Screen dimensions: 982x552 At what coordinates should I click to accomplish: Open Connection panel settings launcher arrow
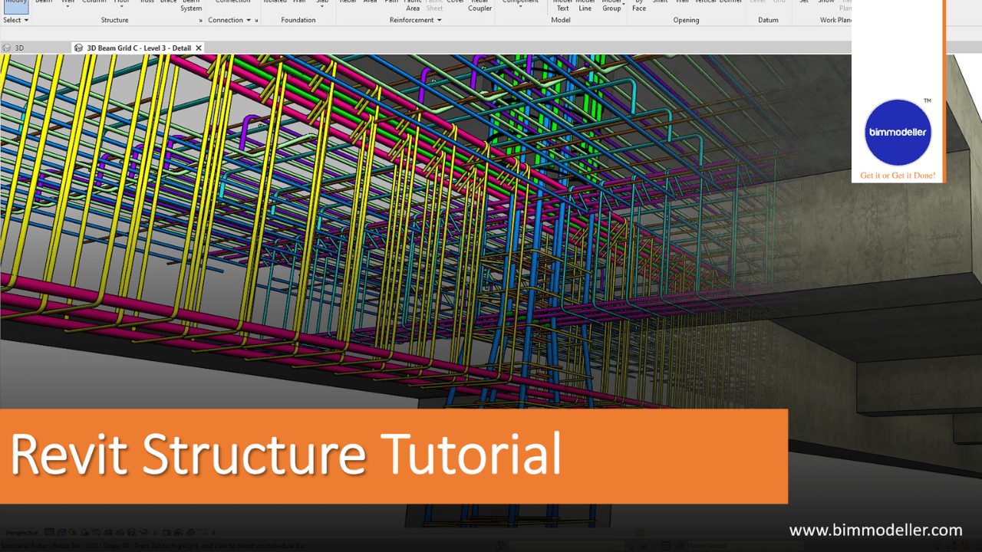[x=256, y=21]
